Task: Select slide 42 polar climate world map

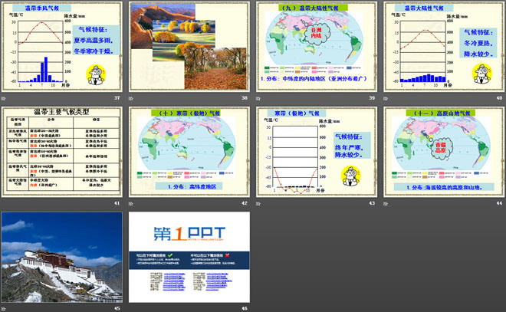Action: [x=189, y=153]
